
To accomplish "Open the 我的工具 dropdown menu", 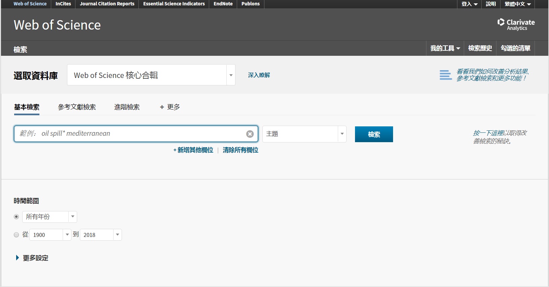I will pos(445,48).
